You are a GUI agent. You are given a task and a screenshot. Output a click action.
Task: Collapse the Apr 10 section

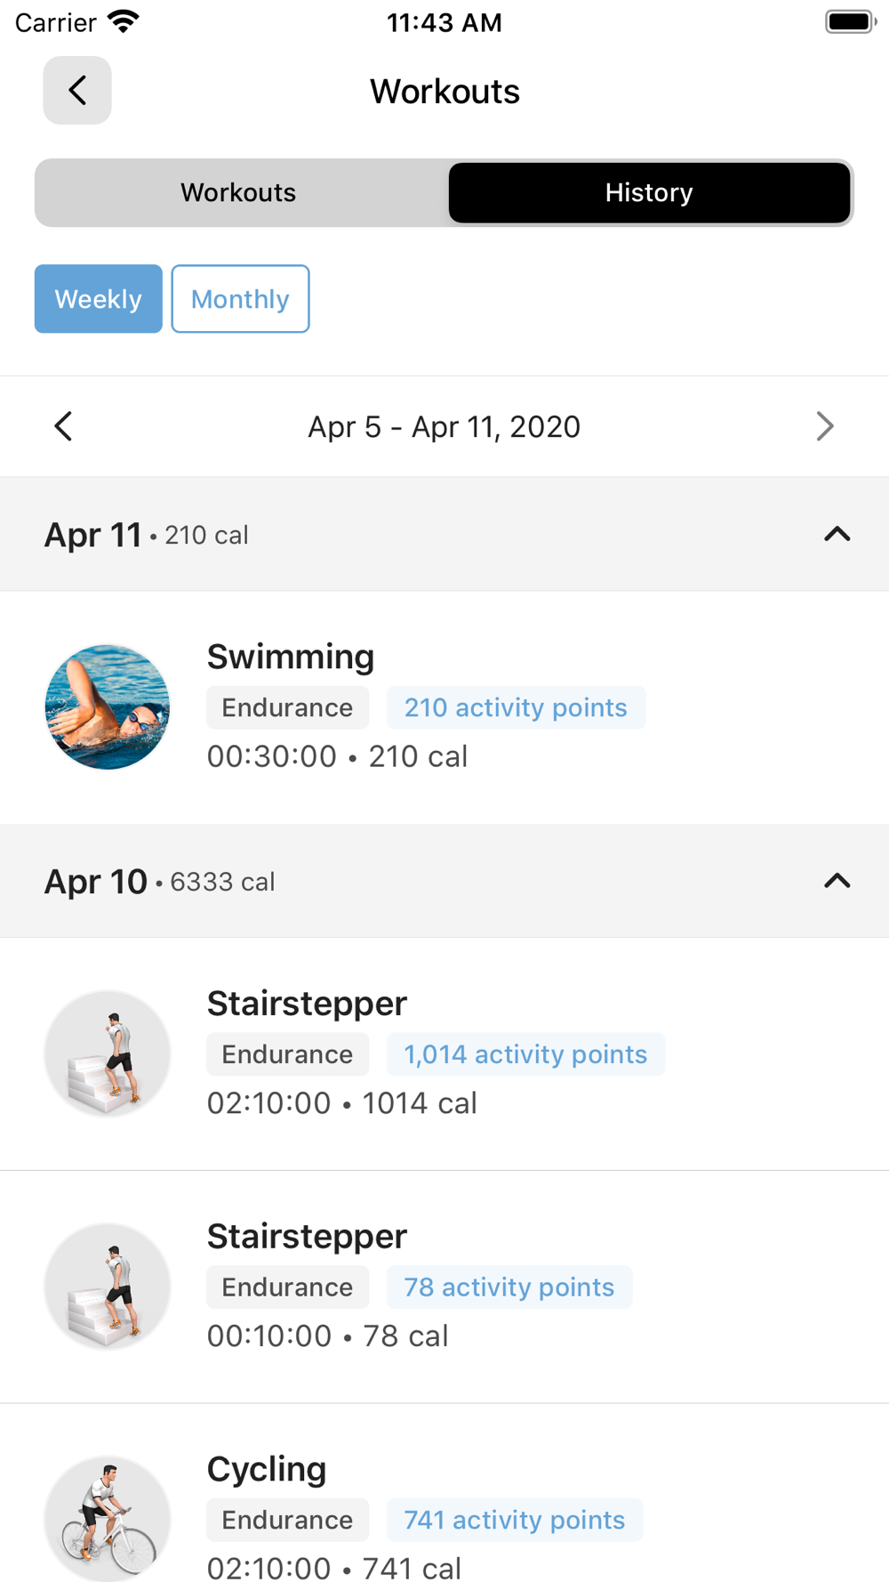point(837,881)
